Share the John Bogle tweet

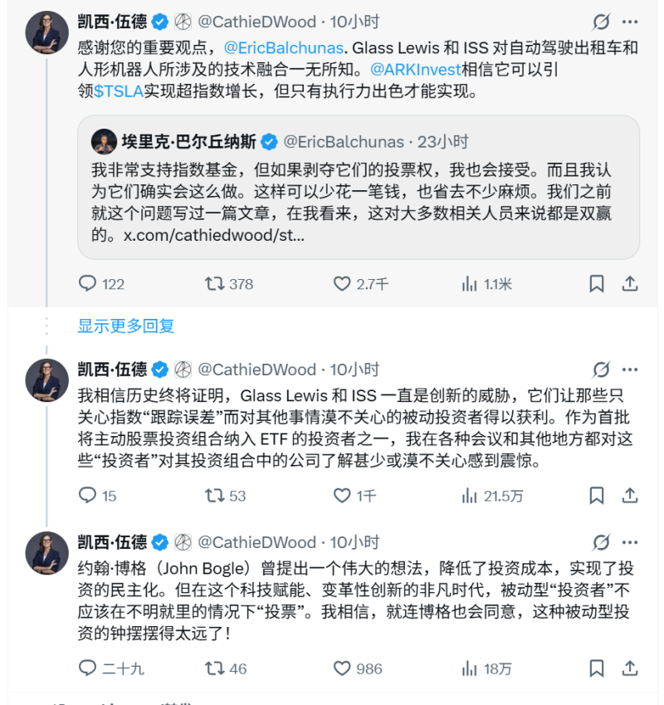[x=630, y=668]
